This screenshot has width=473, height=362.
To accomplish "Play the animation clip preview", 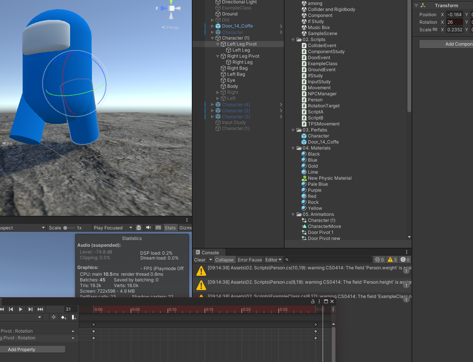I will point(21,309).
